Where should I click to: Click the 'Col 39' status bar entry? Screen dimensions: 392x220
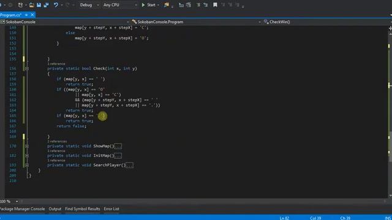(x=315, y=218)
